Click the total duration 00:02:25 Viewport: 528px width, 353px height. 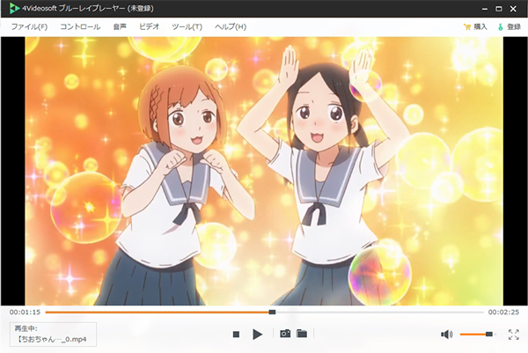coord(503,313)
